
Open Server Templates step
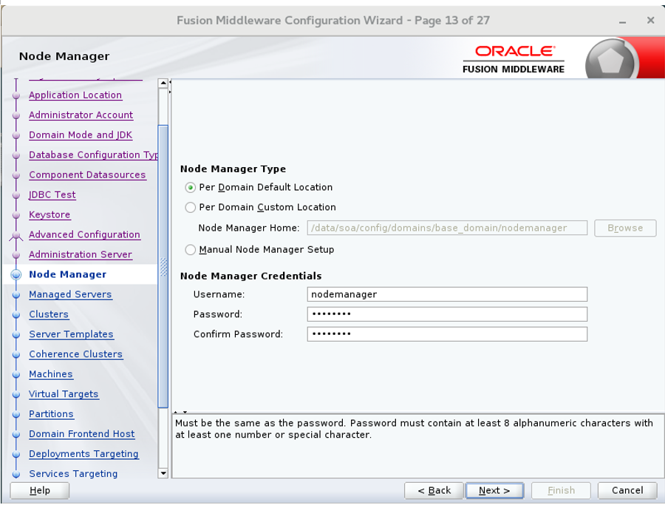(71, 334)
